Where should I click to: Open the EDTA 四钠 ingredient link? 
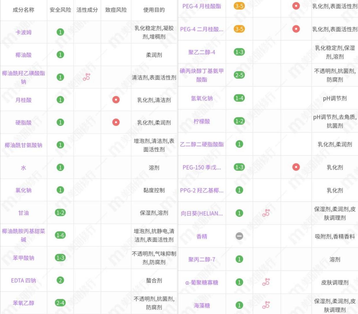point(23,281)
